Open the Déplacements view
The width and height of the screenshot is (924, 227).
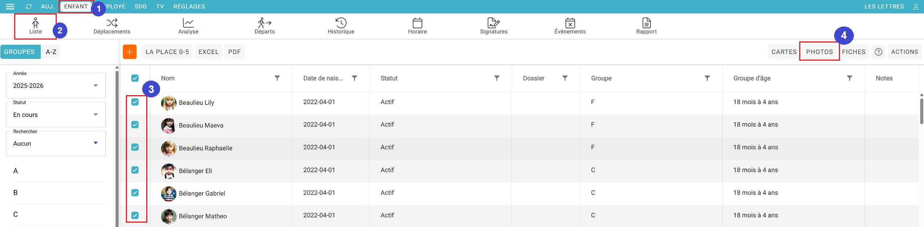click(x=112, y=26)
